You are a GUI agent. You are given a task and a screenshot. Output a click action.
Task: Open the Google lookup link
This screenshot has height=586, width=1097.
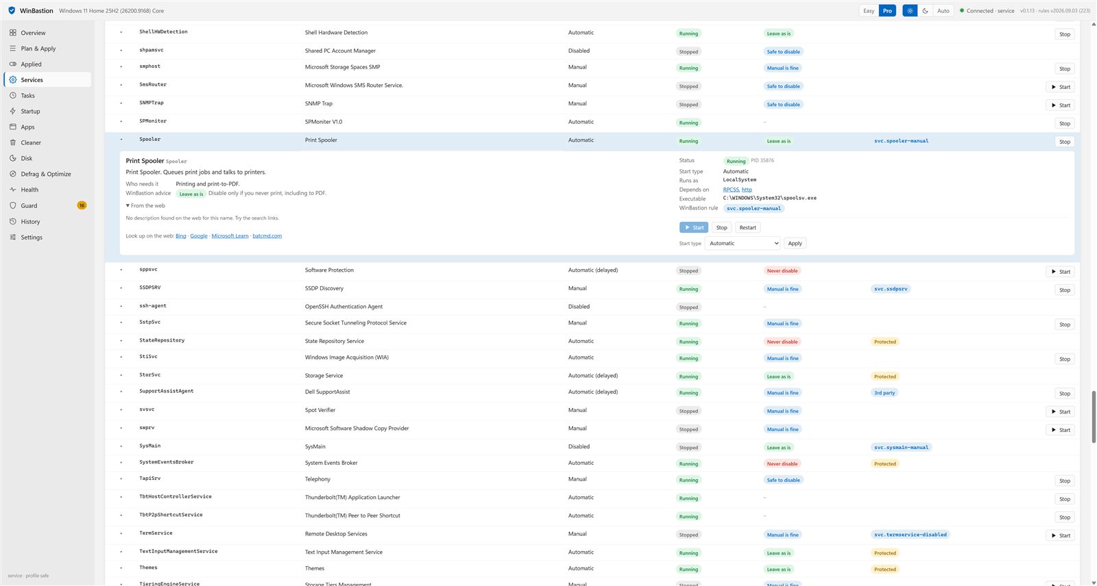coord(199,236)
